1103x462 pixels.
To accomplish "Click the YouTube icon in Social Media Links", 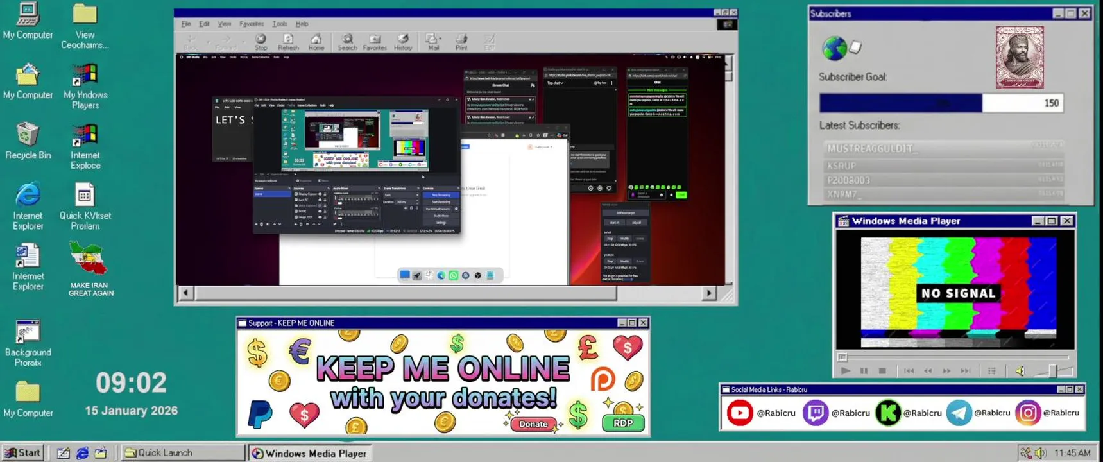I will point(740,413).
